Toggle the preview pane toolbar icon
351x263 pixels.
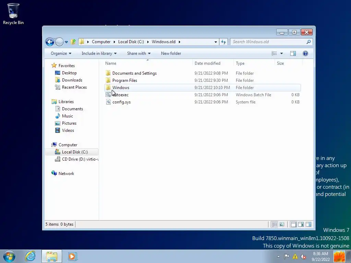pos(293,53)
